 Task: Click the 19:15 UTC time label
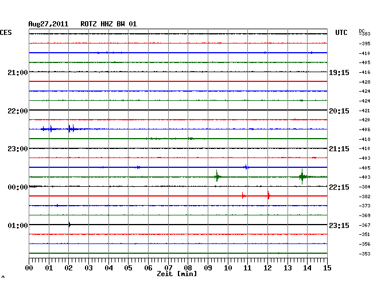click(339, 73)
